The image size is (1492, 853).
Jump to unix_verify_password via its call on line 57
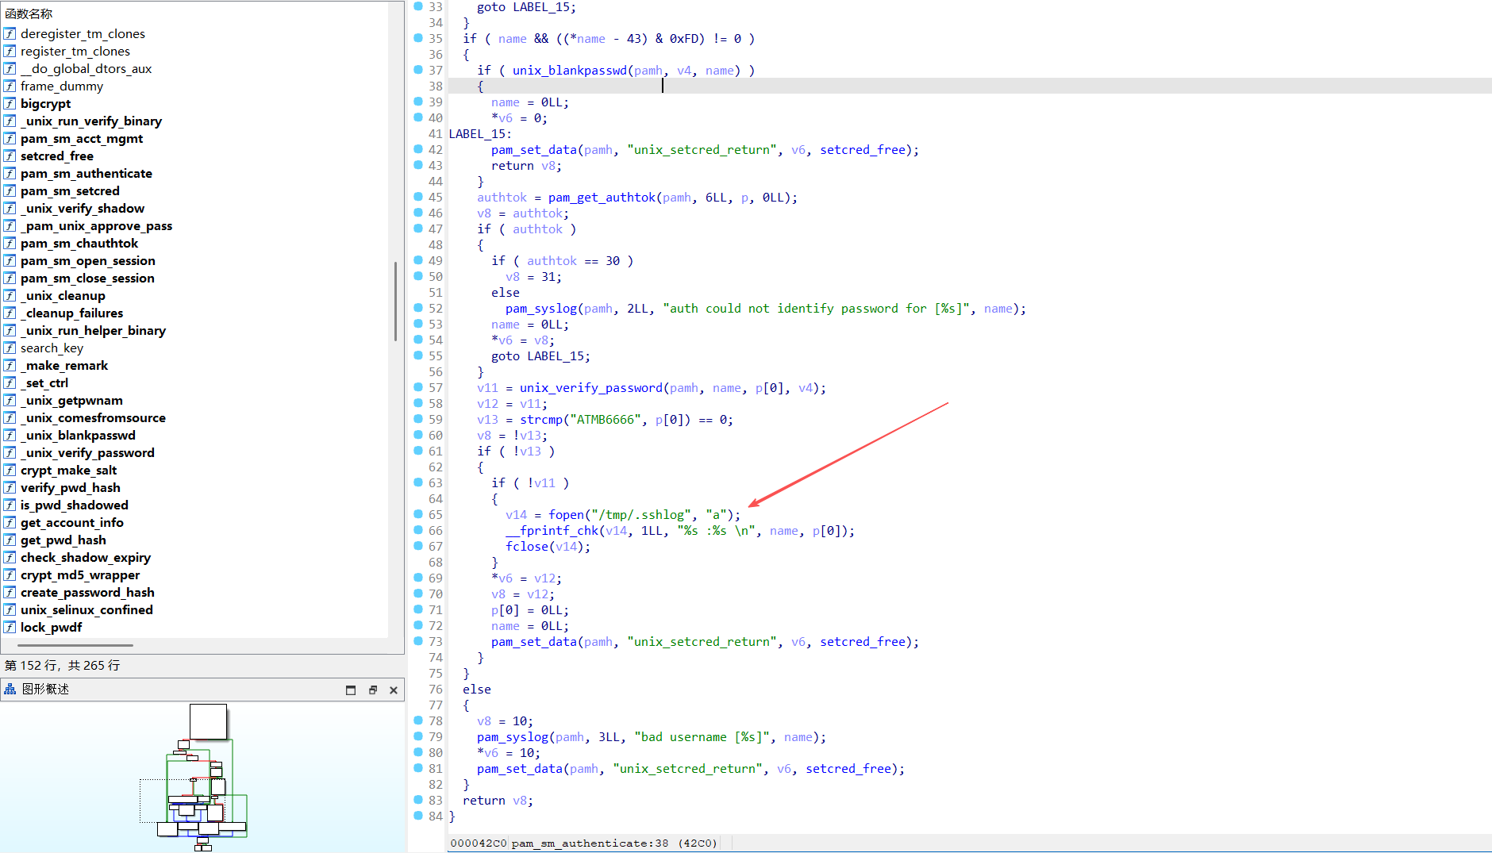pyautogui.click(x=591, y=388)
